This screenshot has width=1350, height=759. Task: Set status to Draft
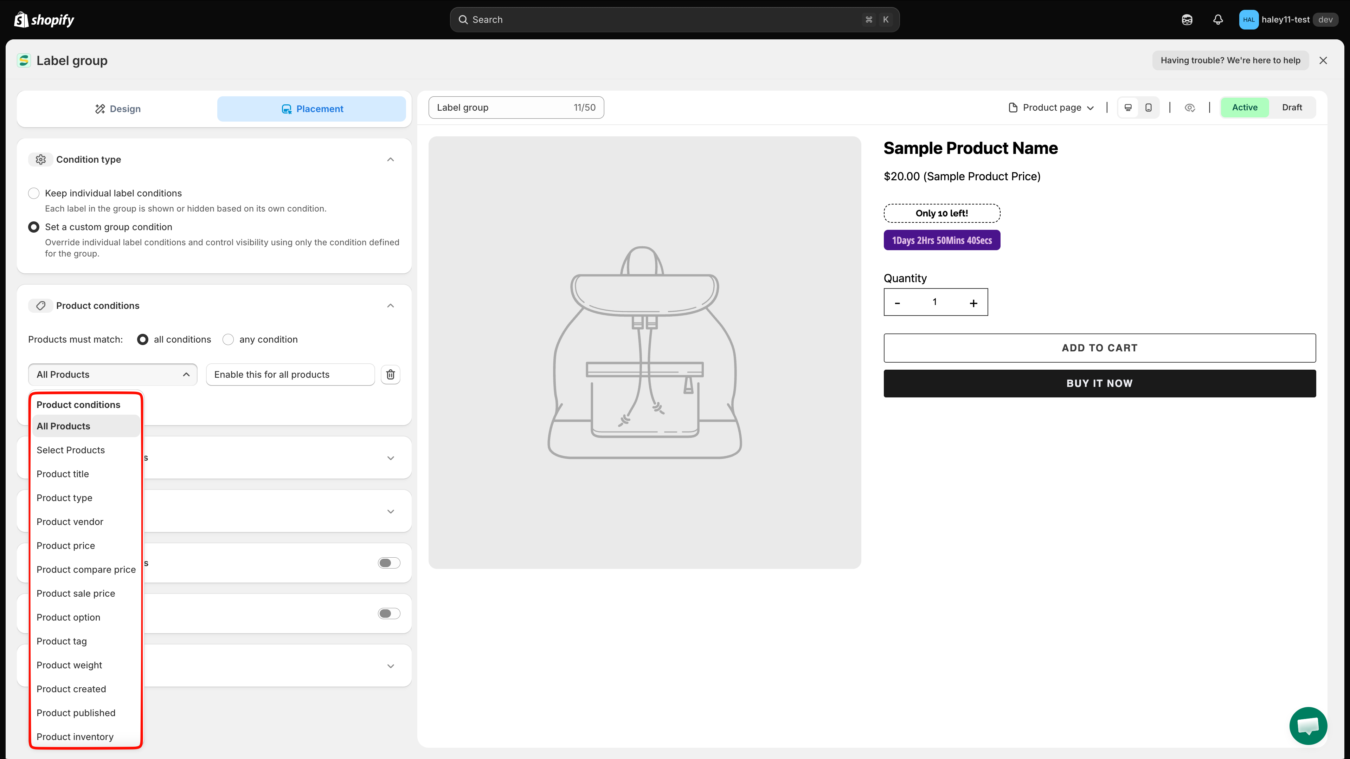(x=1292, y=108)
